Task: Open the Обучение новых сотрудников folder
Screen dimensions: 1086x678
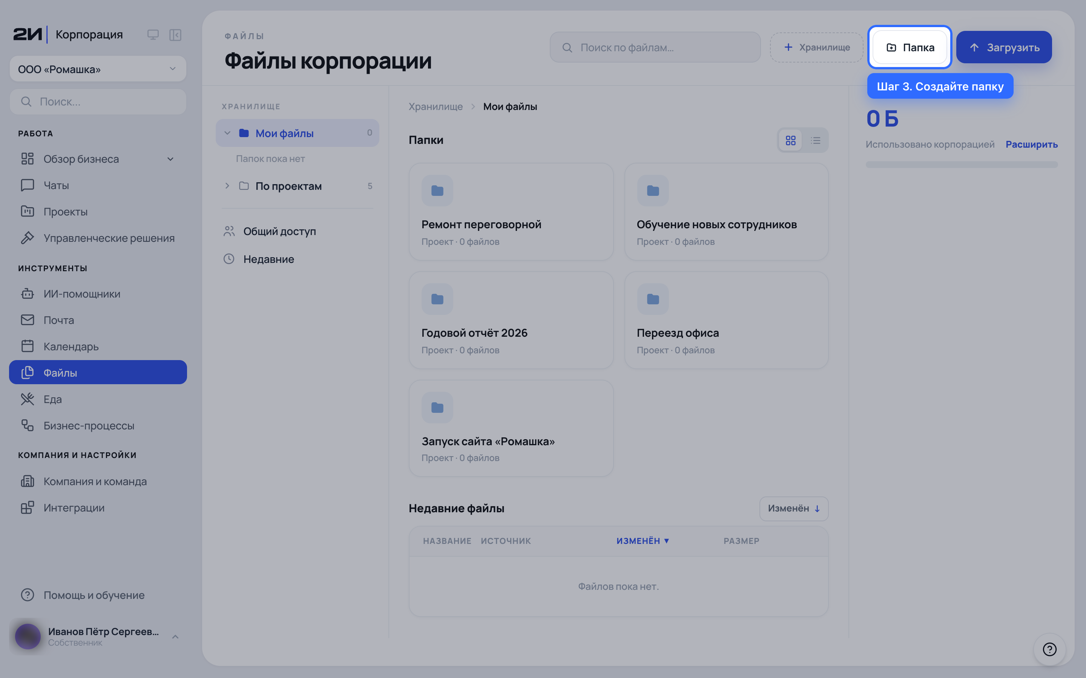Action: click(726, 212)
